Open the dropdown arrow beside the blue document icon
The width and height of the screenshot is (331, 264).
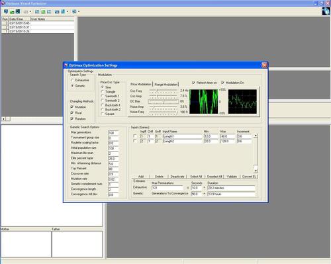pos(68,11)
